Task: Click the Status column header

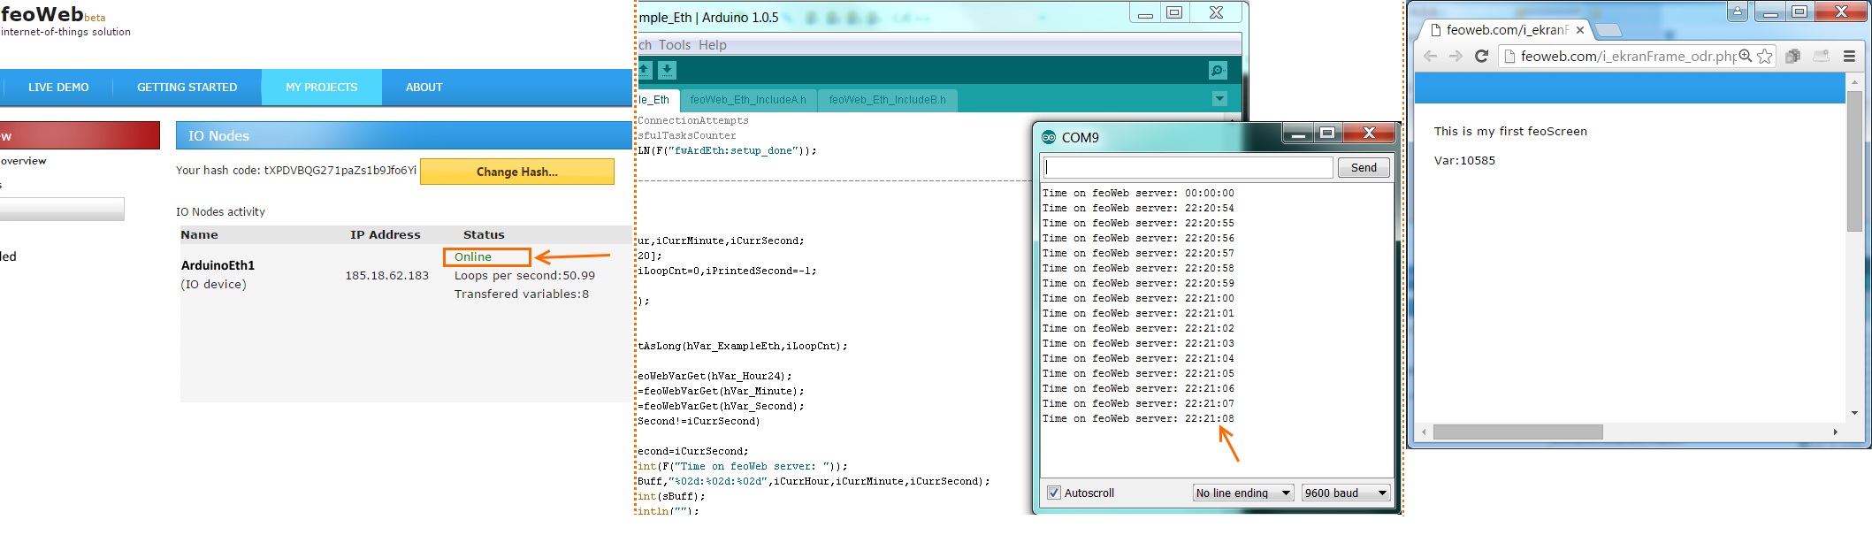Action: [x=484, y=235]
